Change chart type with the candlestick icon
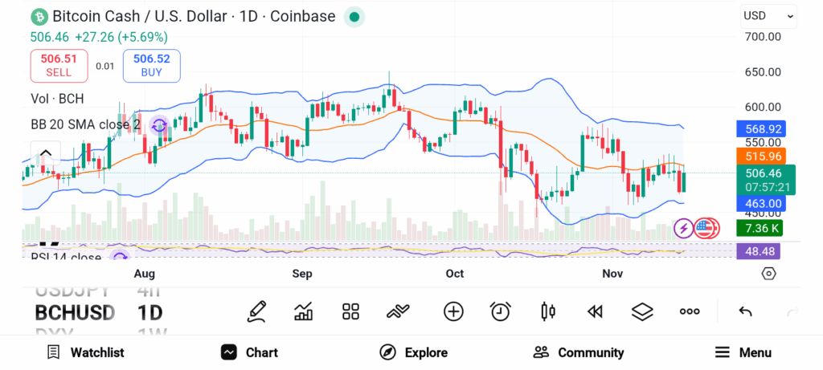The image size is (823, 370). (x=548, y=311)
